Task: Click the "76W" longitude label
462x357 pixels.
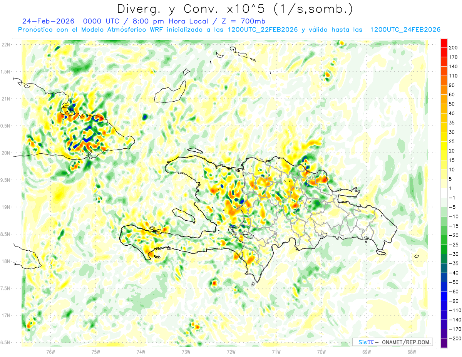Action: point(50,352)
